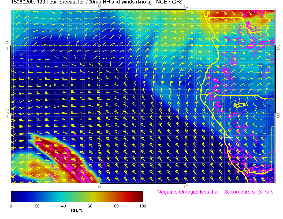
Task: Click the '100' tick on the colorbar
Action: tap(143, 206)
